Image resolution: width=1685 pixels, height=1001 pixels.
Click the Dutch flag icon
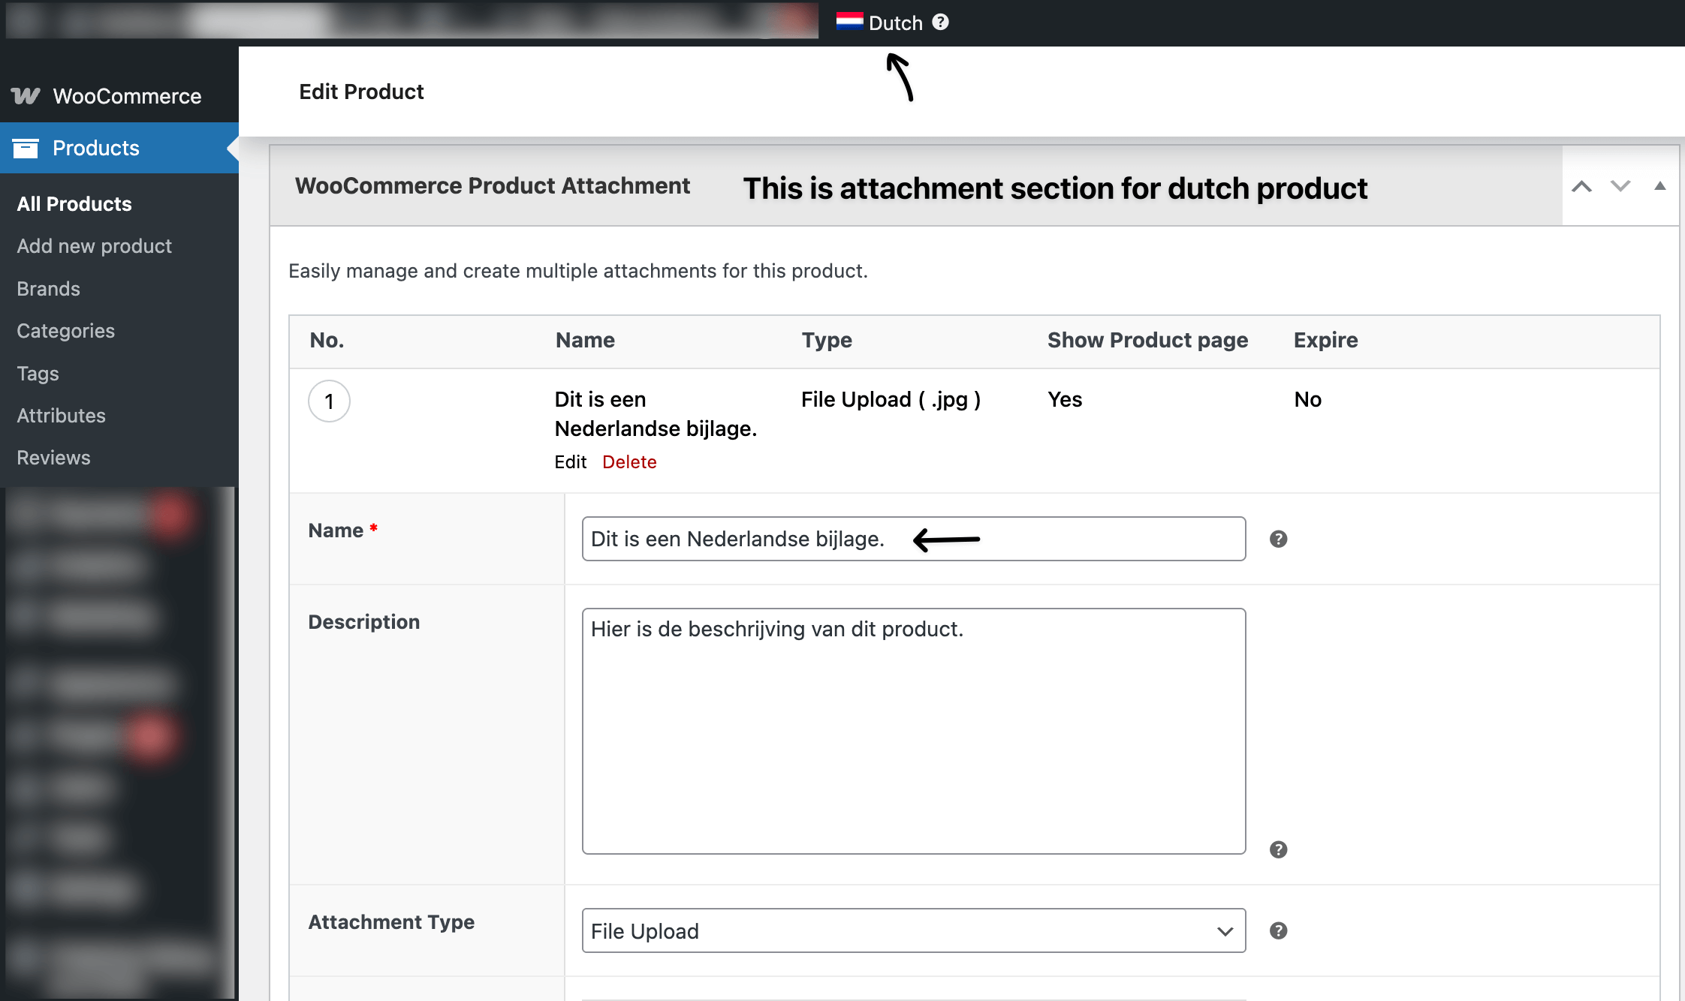click(849, 22)
